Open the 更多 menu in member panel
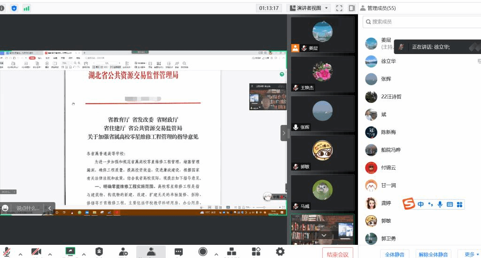The width and height of the screenshot is (481, 258). 471,254
